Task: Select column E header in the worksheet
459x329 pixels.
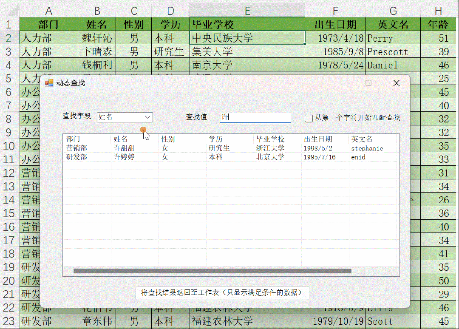Action: (x=247, y=11)
